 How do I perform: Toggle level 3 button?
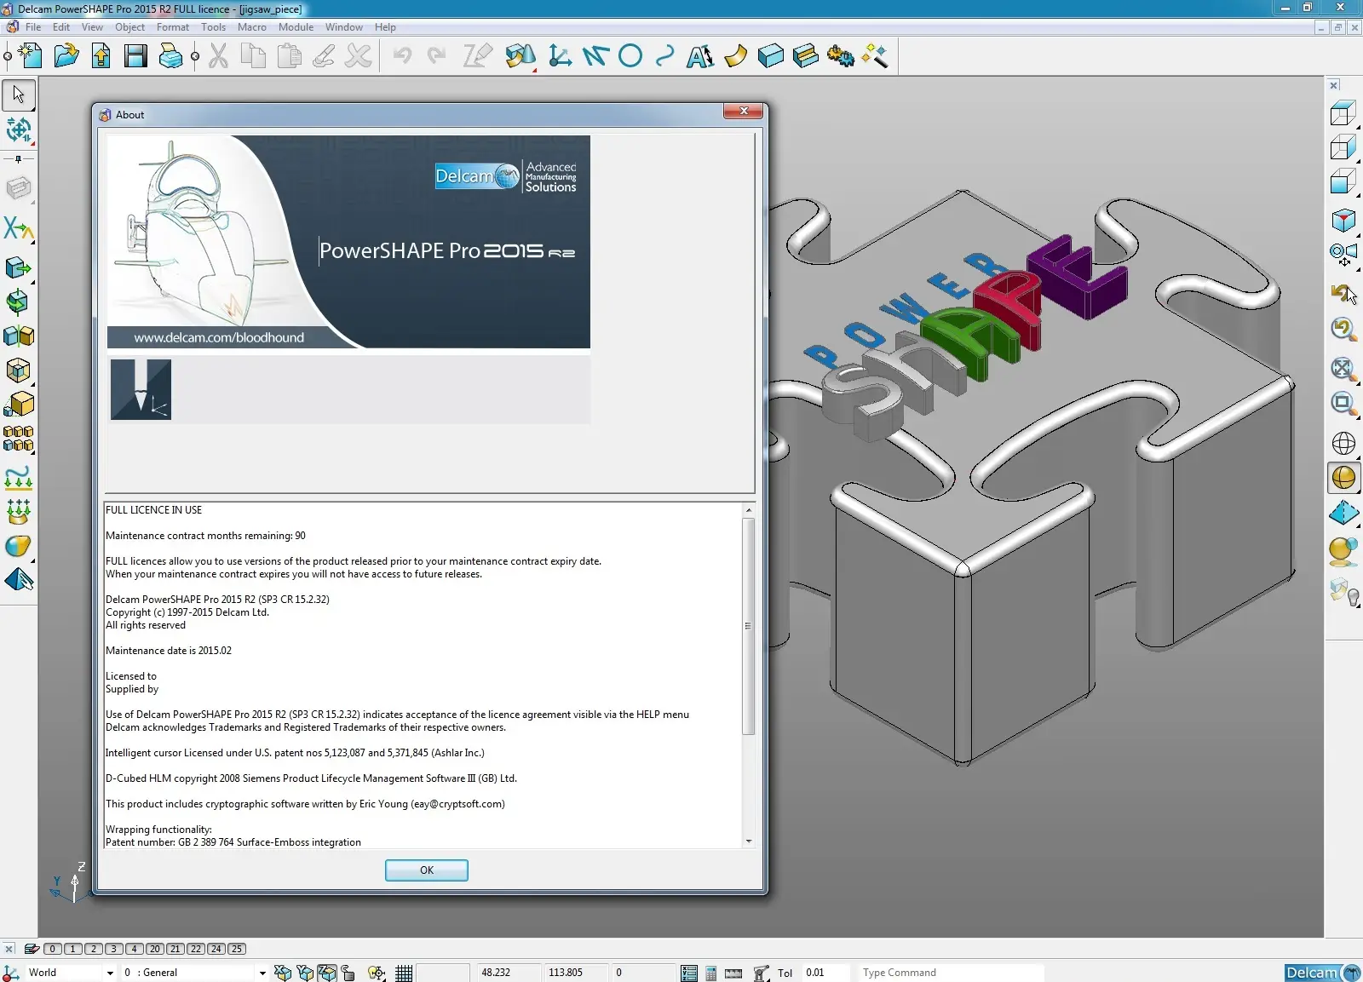[x=113, y=949]
